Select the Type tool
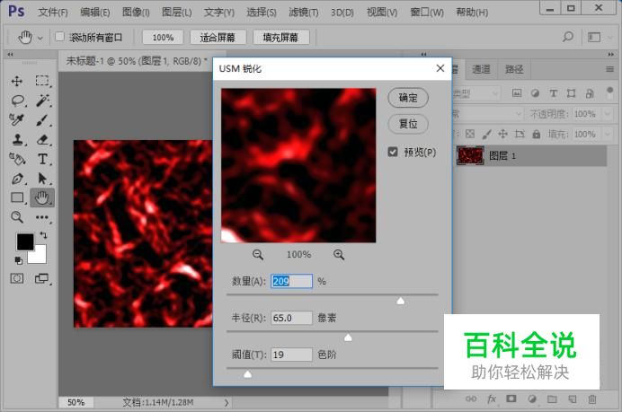Viewport: 622px width, 412px height. tap(42, 159)
